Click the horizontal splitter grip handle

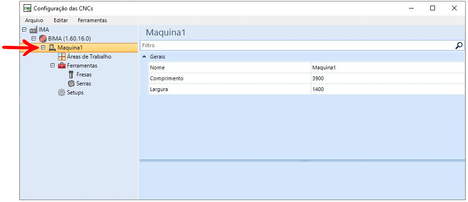[x=306, y=161]
